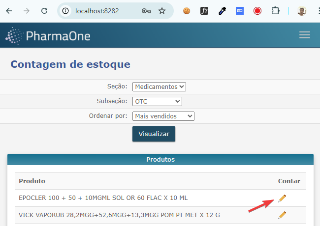
Task: Click the browser forward arrow
Action: pyautogui.click(x=27, y=11)
